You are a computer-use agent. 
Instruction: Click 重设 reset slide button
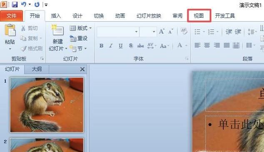[x=78, y=38]
